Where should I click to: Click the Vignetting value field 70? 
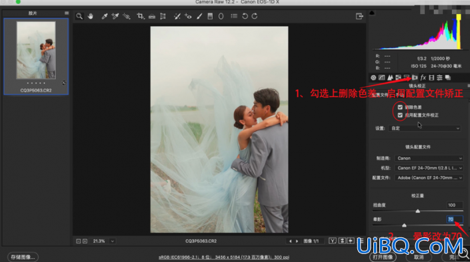pyautogui.click(x=455, y=219)
